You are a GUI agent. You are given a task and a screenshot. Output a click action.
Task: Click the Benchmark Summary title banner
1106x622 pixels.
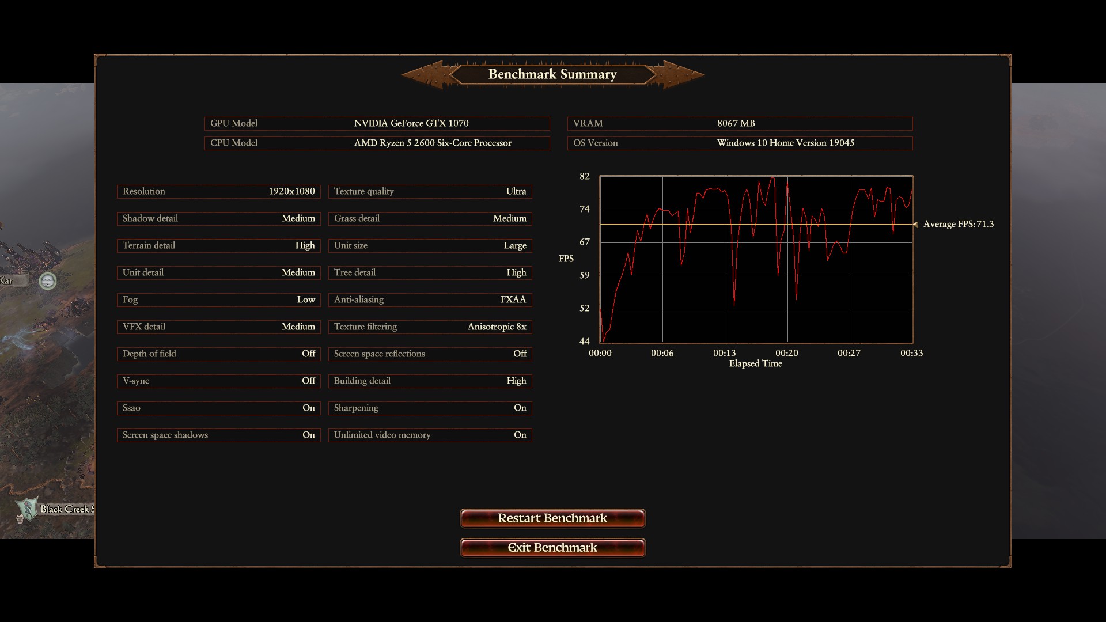coord(552,74)
